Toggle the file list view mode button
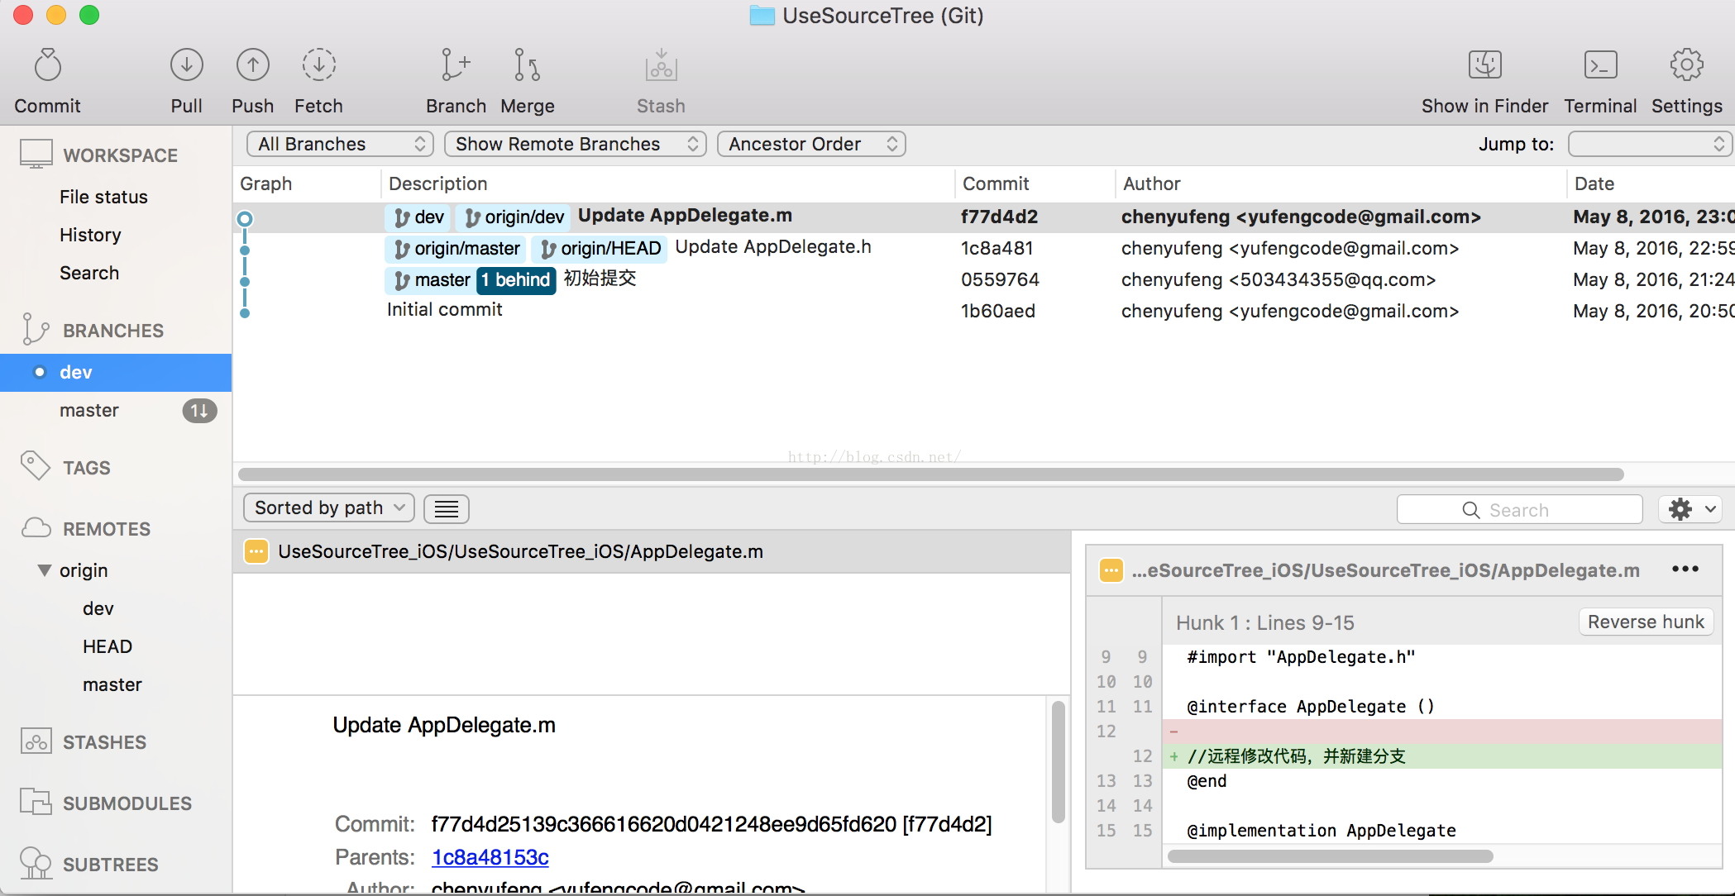 click(x=447, y=509)
